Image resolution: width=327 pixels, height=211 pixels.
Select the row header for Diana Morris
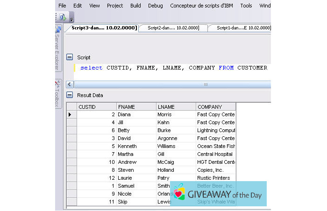tap(71, 114)
